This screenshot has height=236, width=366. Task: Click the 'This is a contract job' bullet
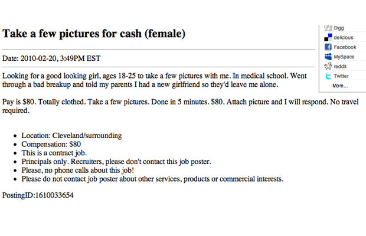tap(54, 153)
